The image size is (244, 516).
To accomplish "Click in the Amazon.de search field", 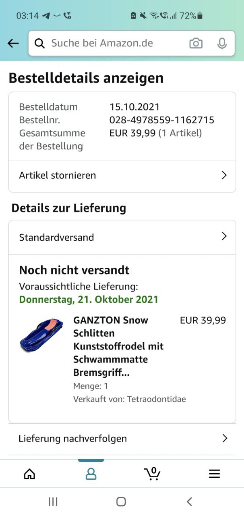I will tap(117, 43).
